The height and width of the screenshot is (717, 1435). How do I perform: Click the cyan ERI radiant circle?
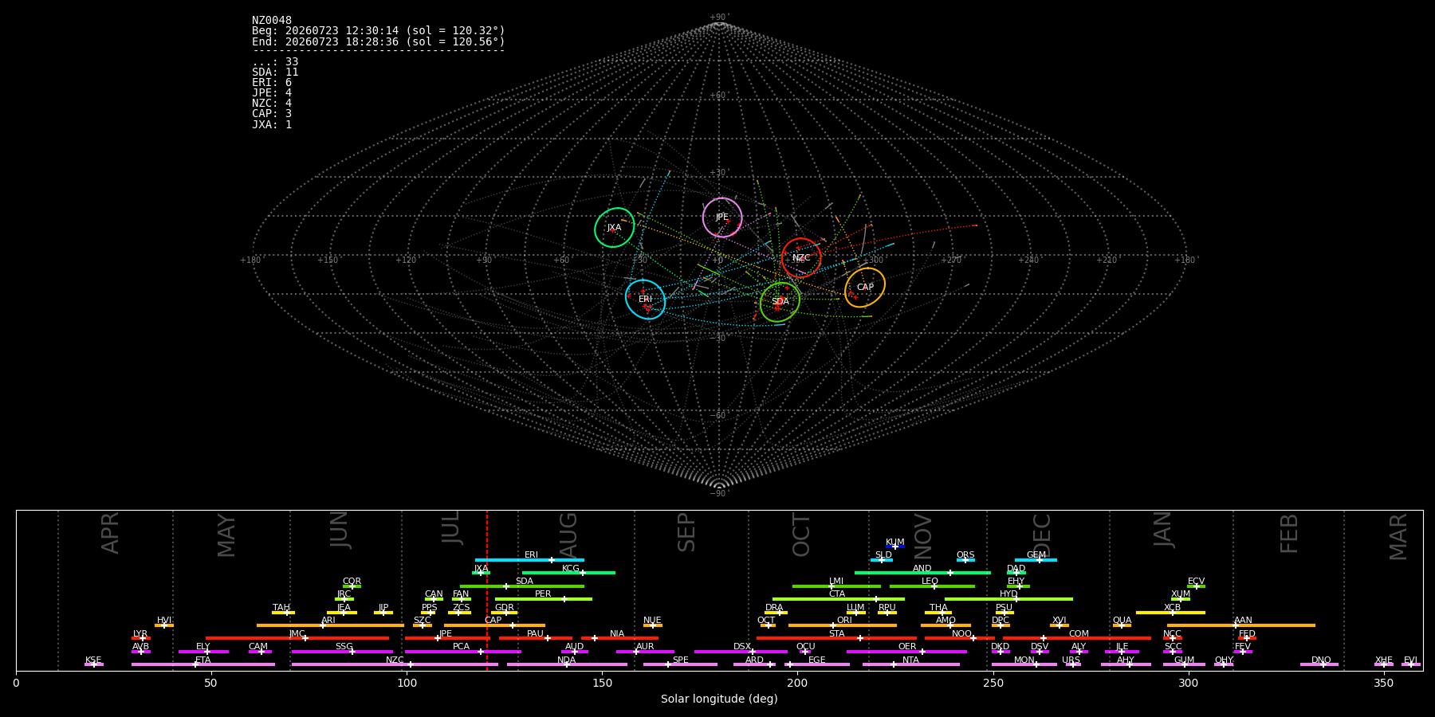(x=646, y=300)
